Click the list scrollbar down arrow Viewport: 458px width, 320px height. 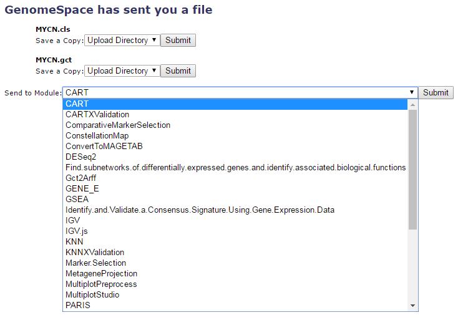click(412, 306)
